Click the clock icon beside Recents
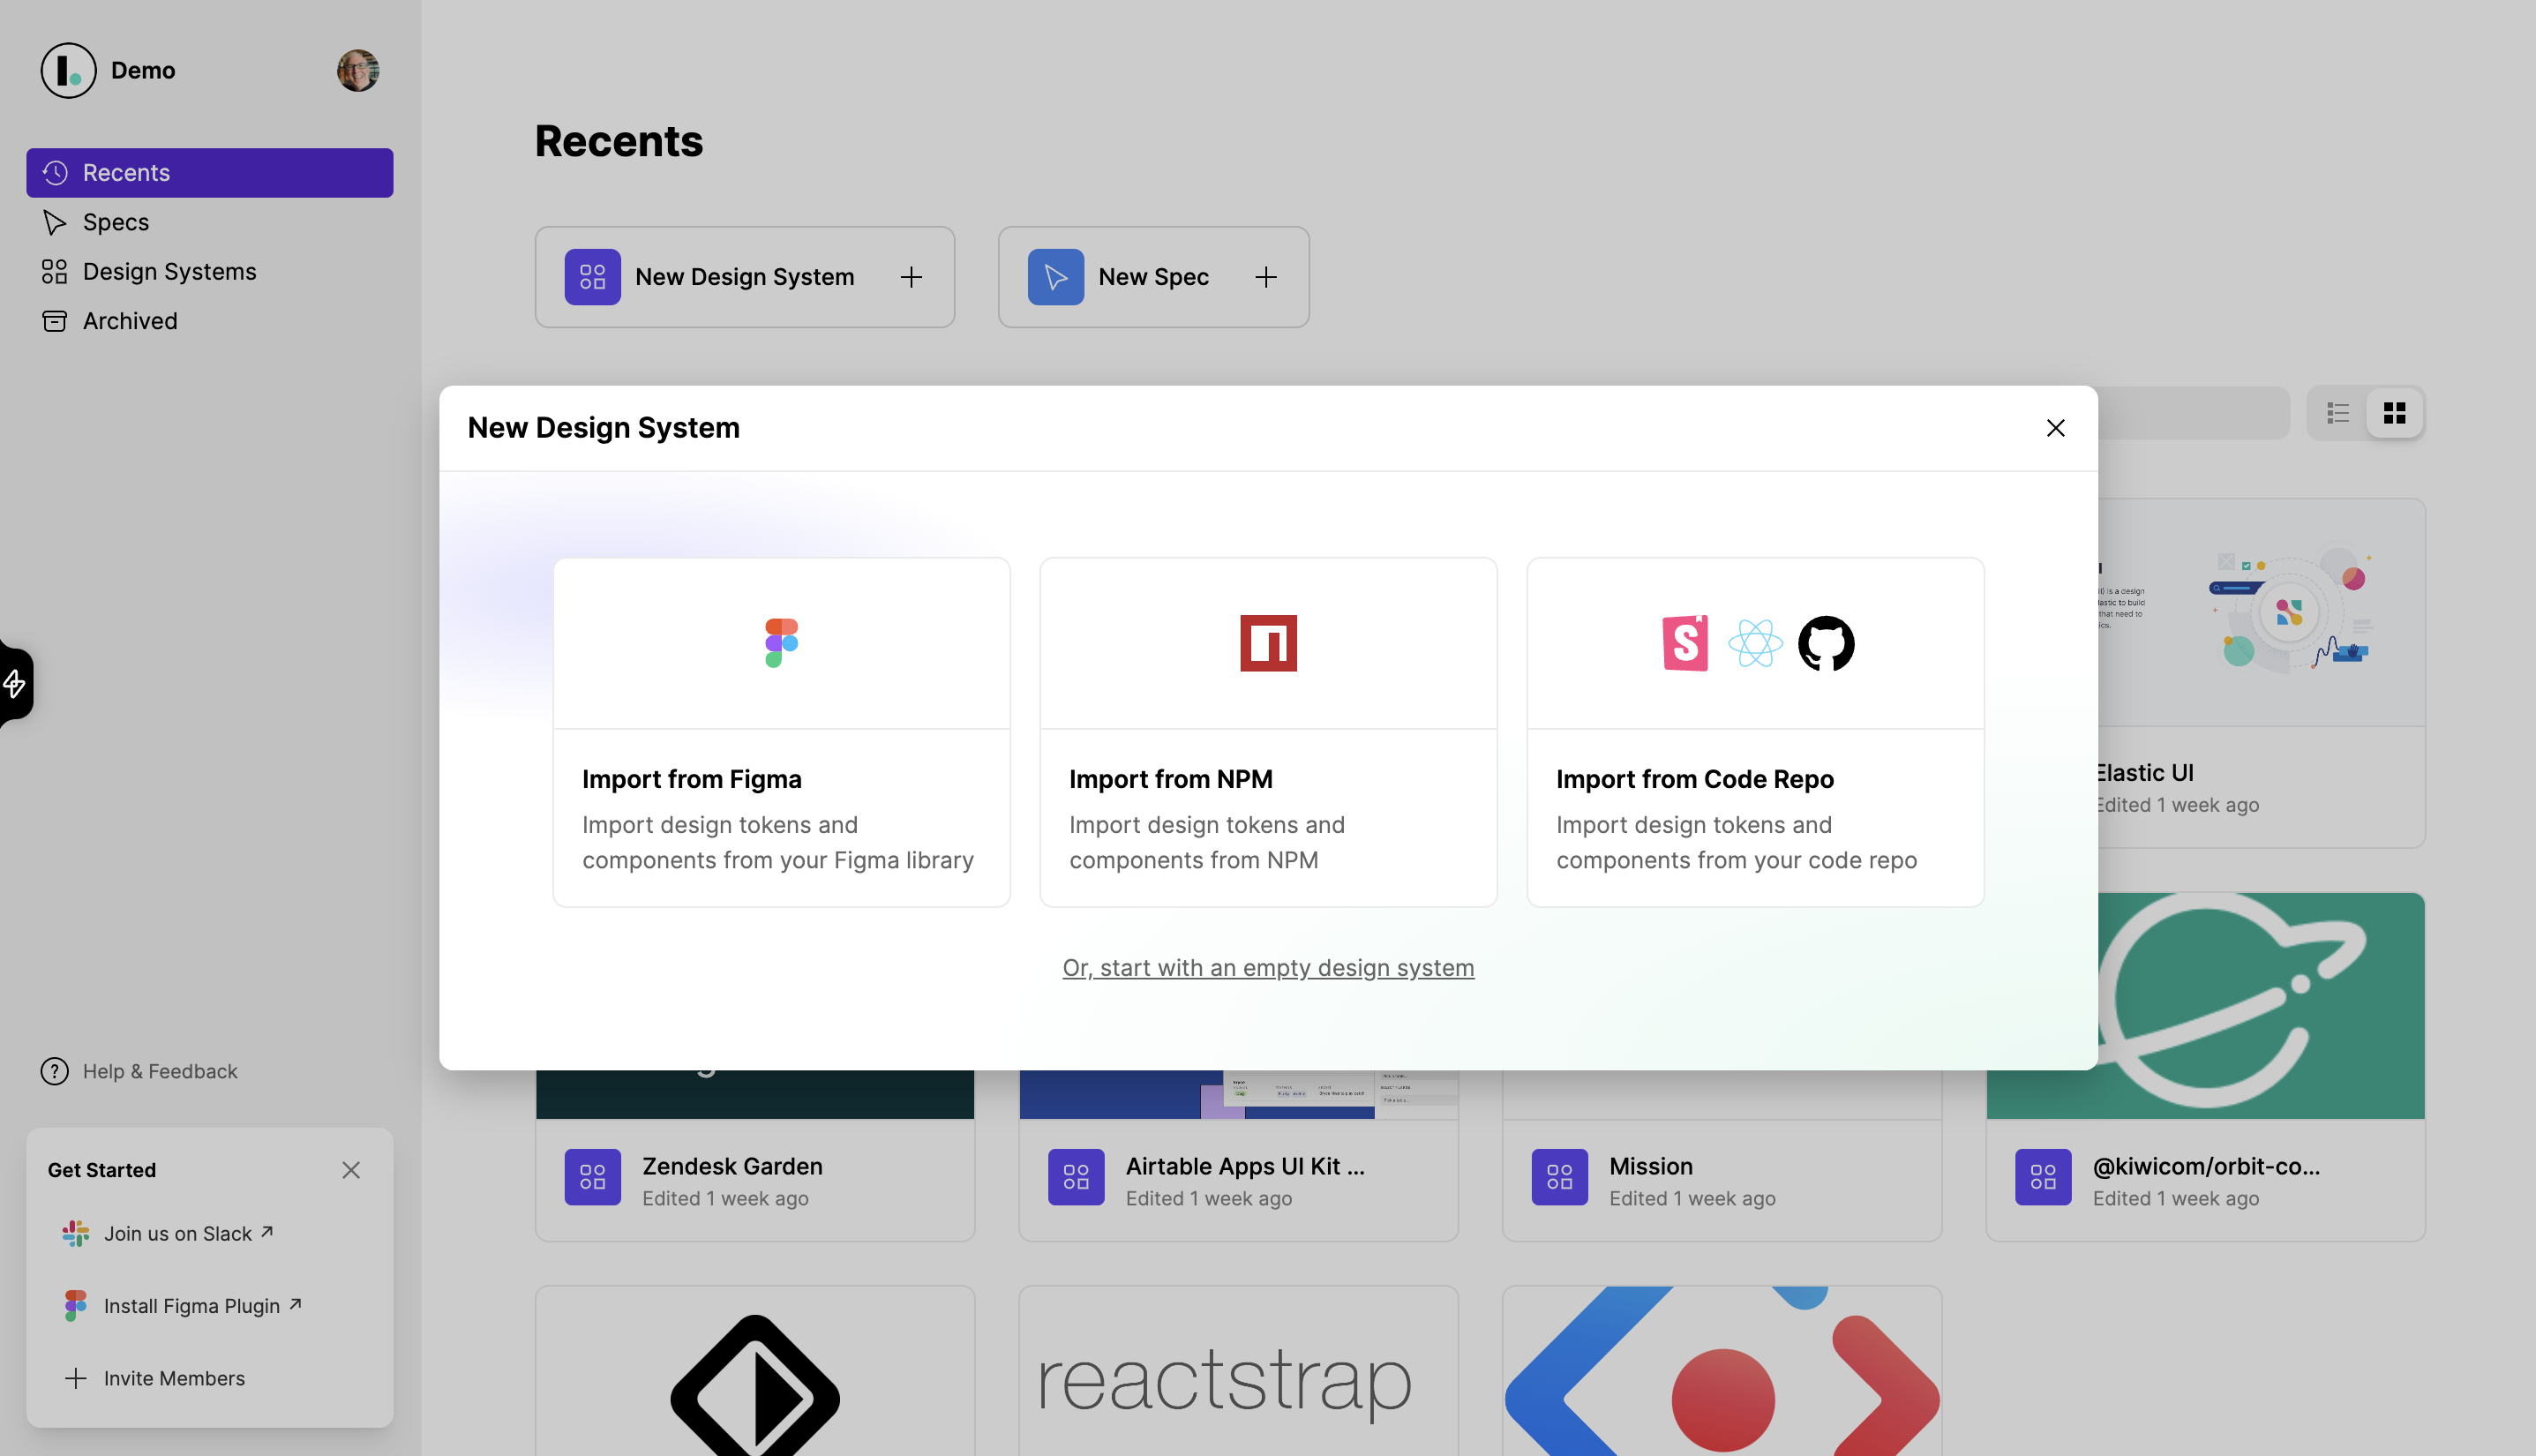The height and width of the screenshot is (1456, 2536). (55, 173)
